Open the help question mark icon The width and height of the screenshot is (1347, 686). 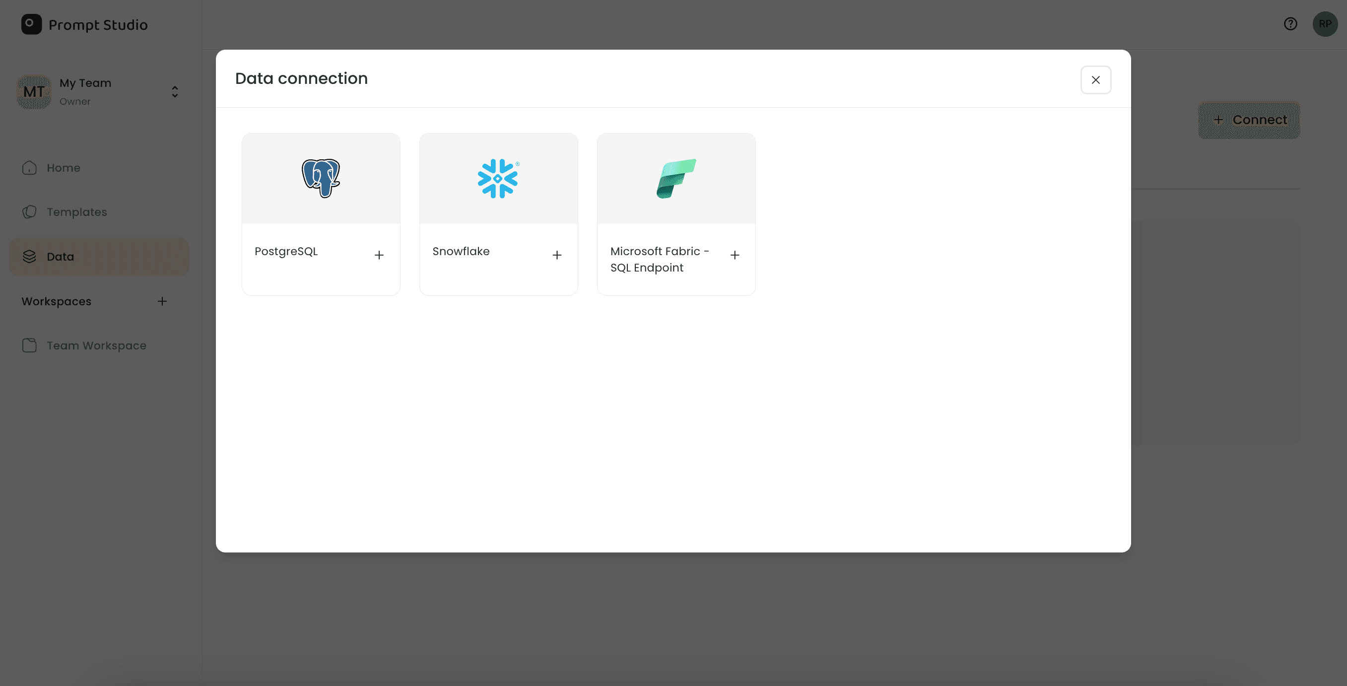pyautogui.click(x=1290, y=24)
